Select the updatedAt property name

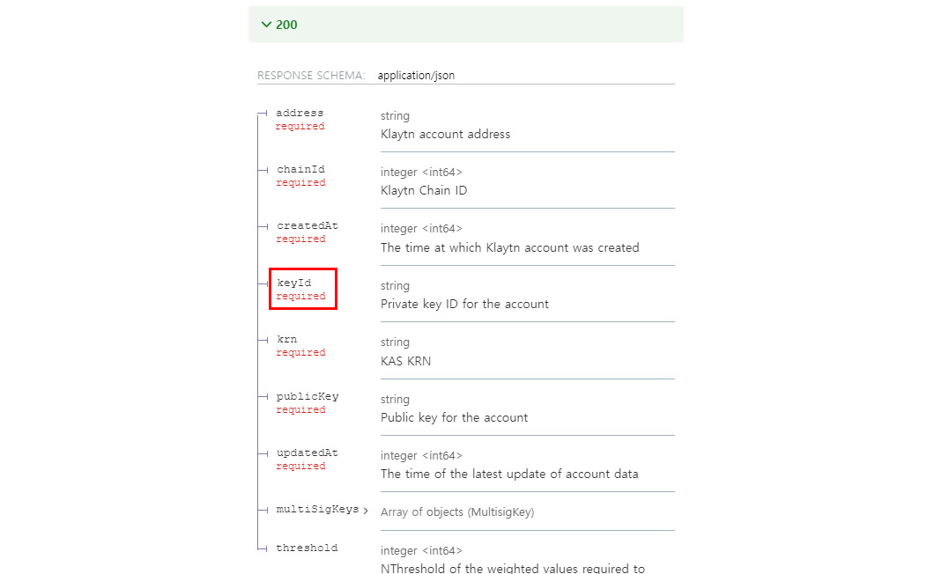(x=307, y=453)
